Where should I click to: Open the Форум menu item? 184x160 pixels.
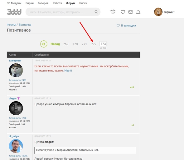[x=70, y=3]
